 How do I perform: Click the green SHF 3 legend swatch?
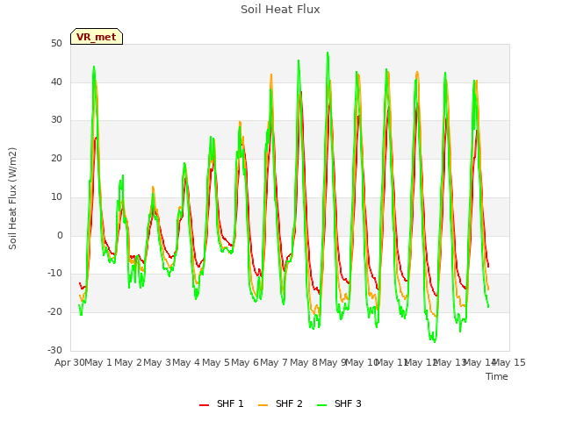[x=322, y=405]
